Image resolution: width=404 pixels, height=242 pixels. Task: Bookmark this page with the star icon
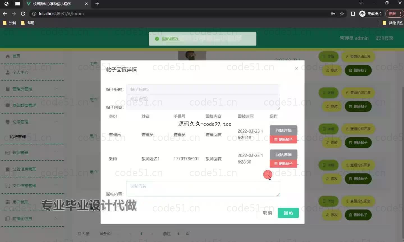click(x=342, y=13)
